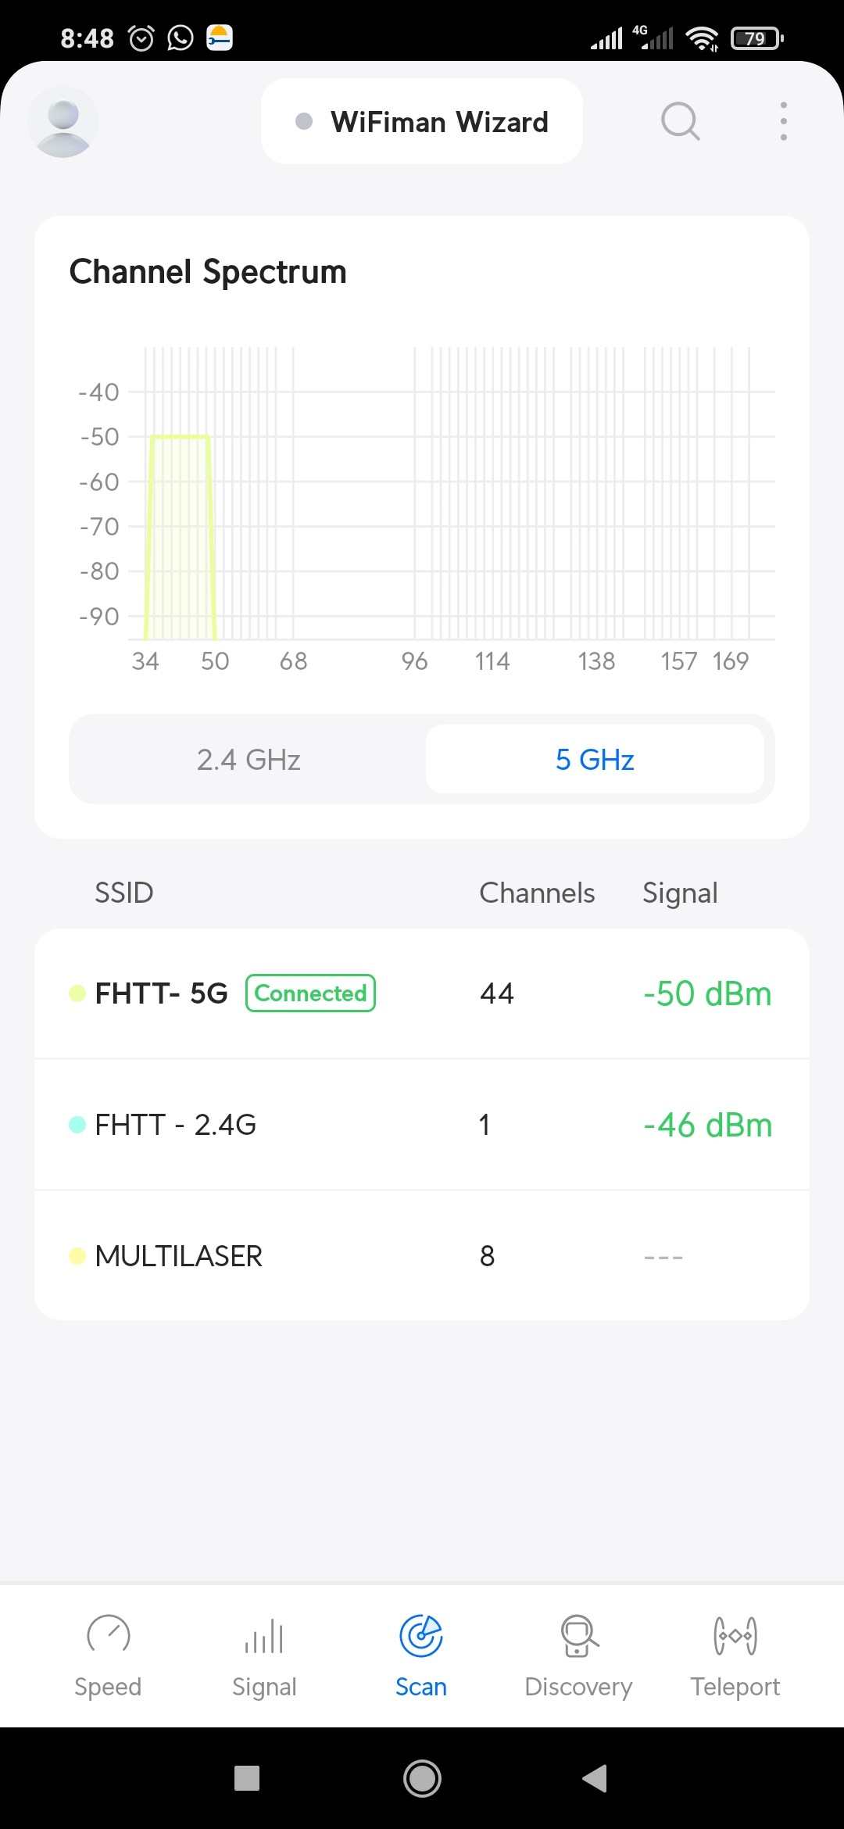Sort list by Signal column header
Image resolution: width=844 pixels, height=1829 pixels.
pos(680,893)
